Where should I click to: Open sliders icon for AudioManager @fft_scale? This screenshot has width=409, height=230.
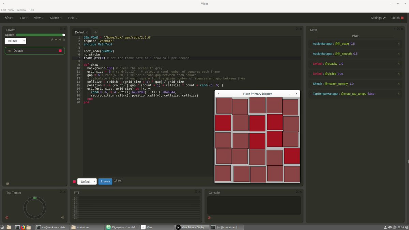tap(399, 44)
